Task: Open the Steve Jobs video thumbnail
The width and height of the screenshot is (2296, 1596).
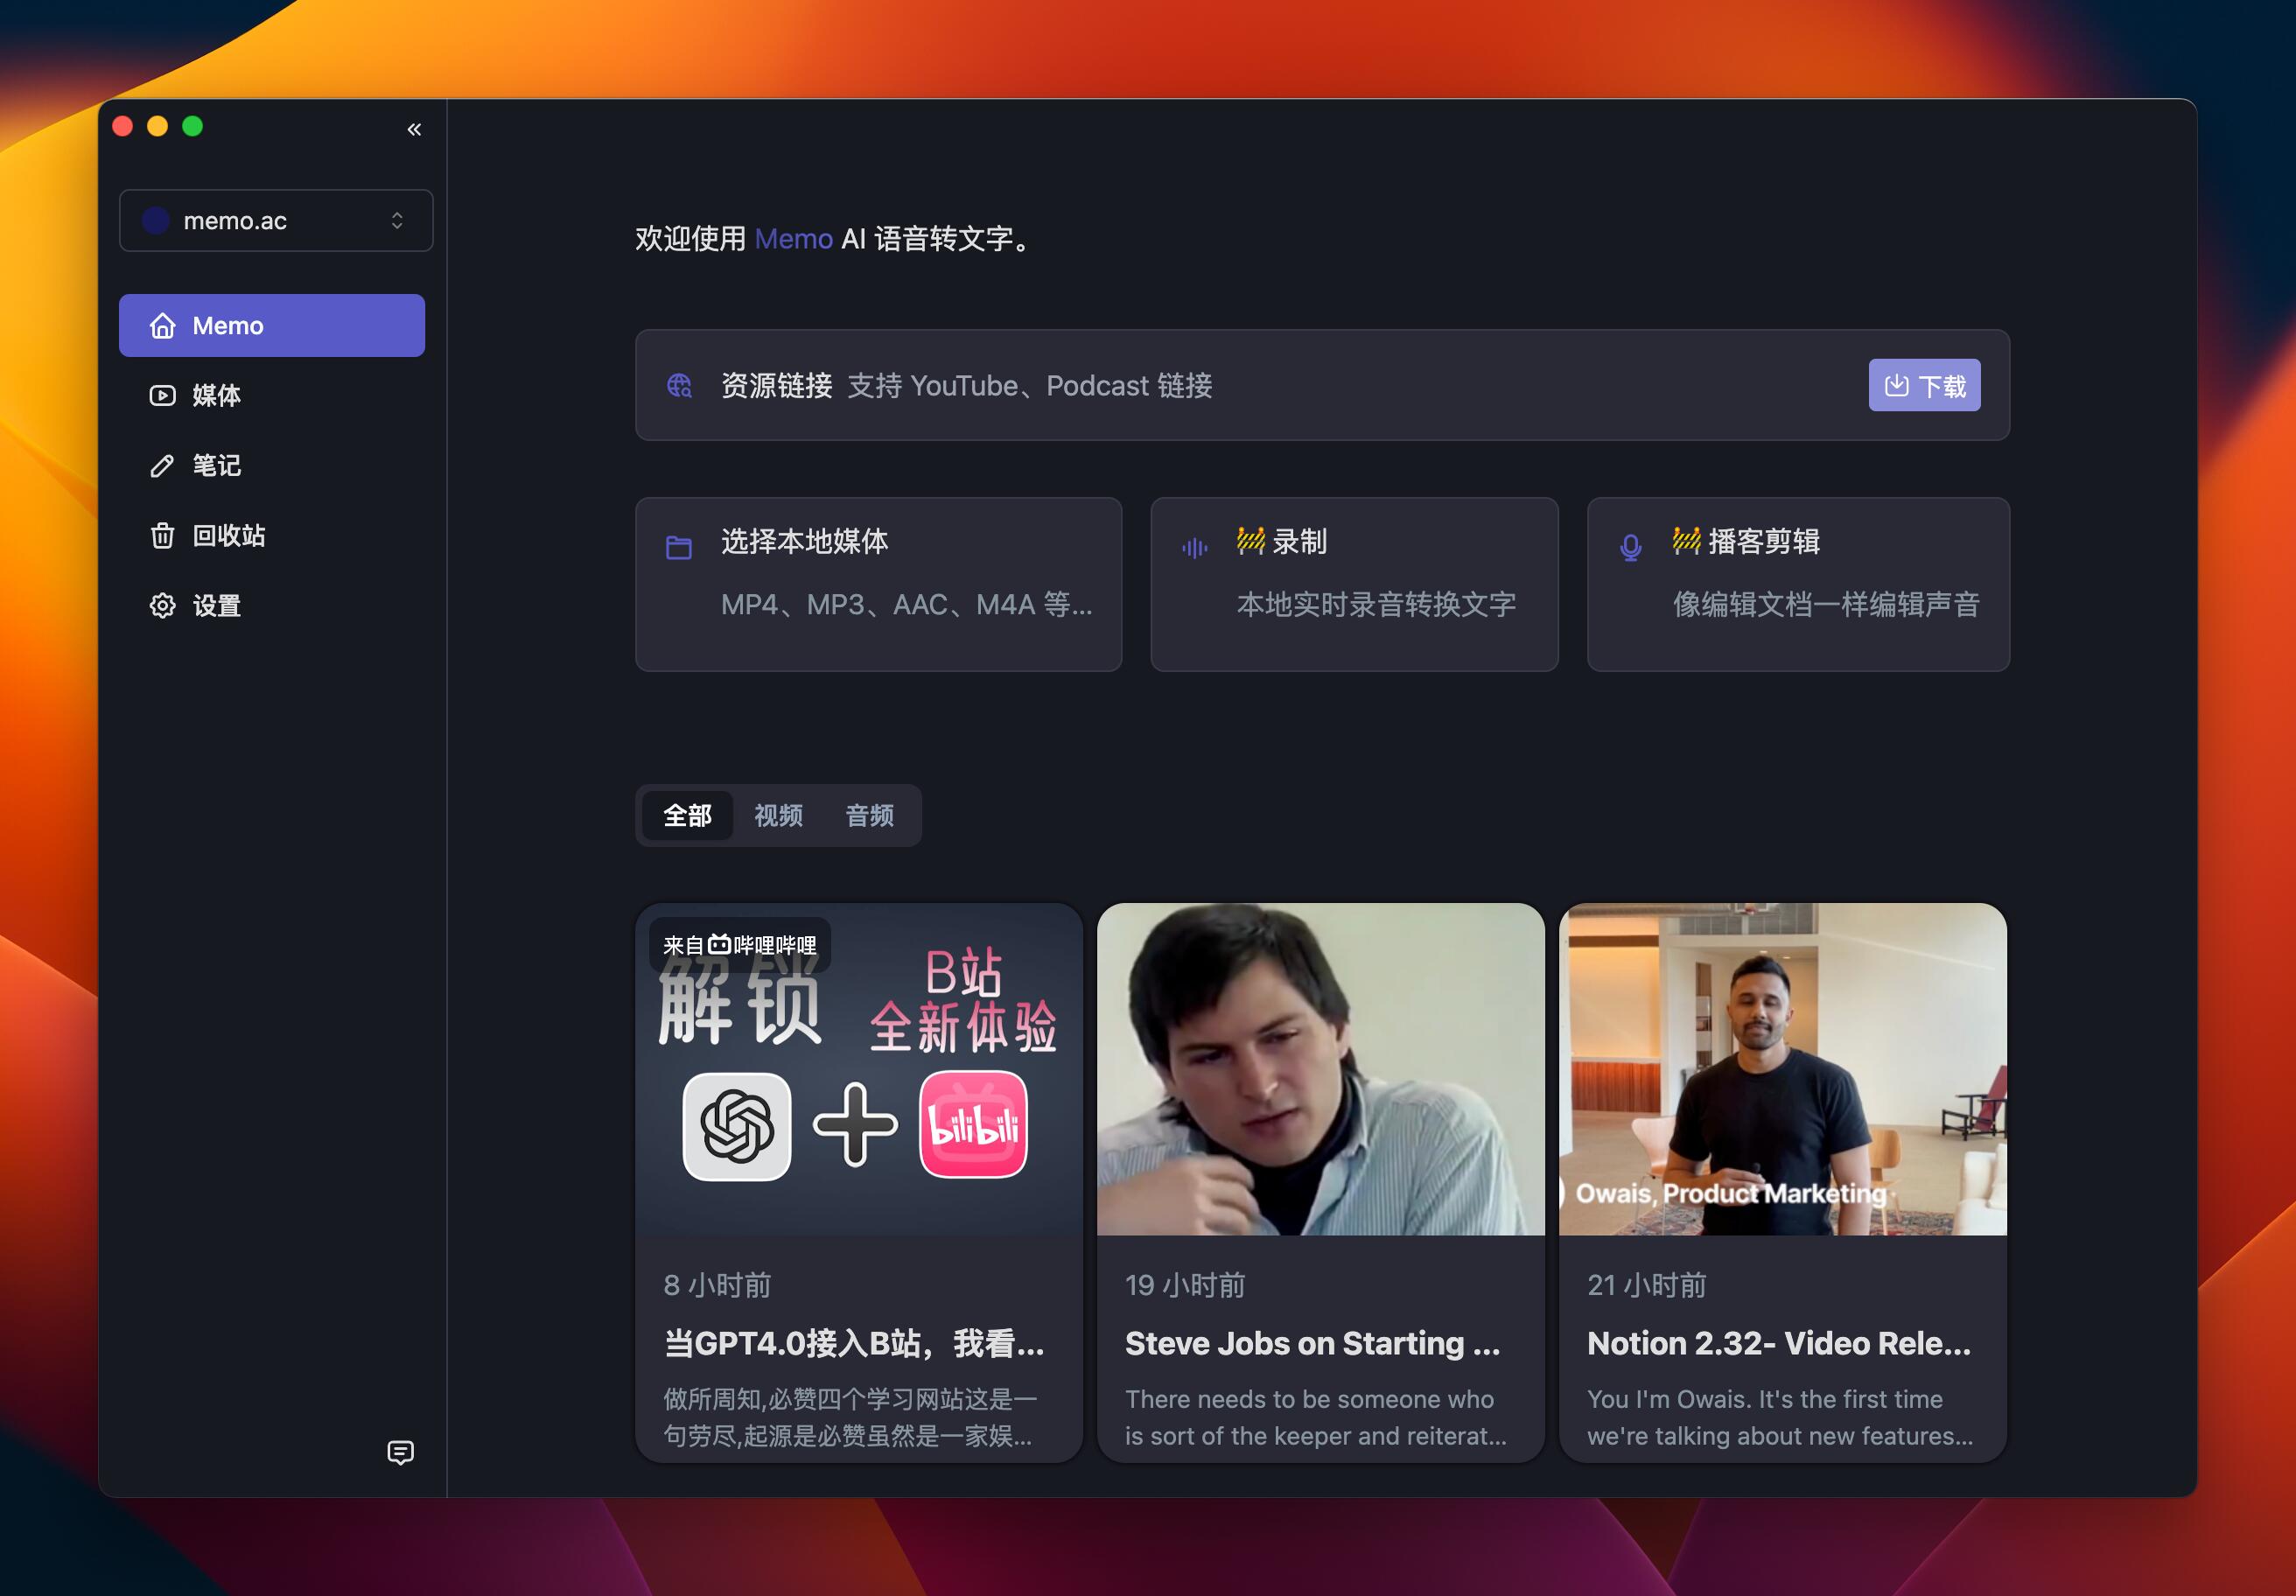Action: tap(1320, 1069)
